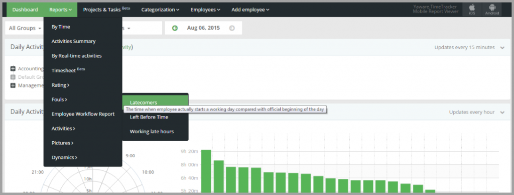The width and height of the screenshot is (514, 195).
Task: Open the Android mobile app link
Action: 492,10
